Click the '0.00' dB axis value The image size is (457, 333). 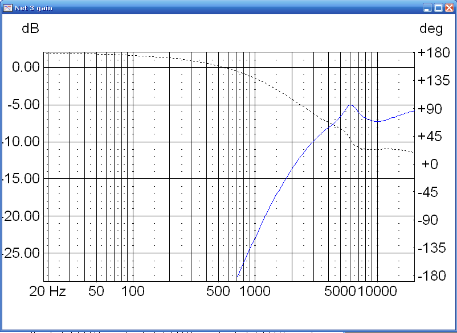click(26, 67)
